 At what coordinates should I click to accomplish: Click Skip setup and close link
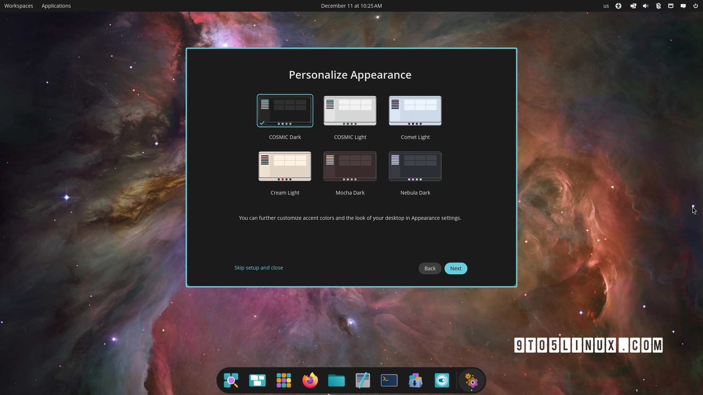(259, 268)
